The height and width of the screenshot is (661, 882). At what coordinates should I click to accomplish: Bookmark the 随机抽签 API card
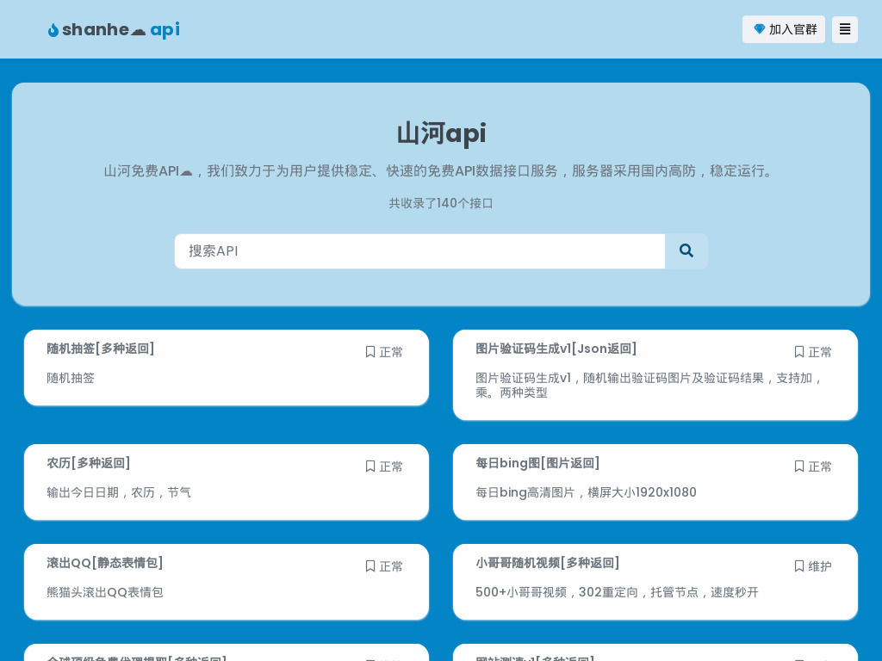(x=370, y=352)
